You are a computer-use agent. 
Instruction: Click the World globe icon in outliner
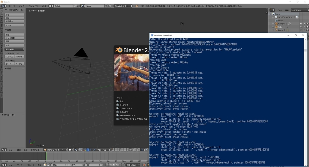[x=276, y=20]
